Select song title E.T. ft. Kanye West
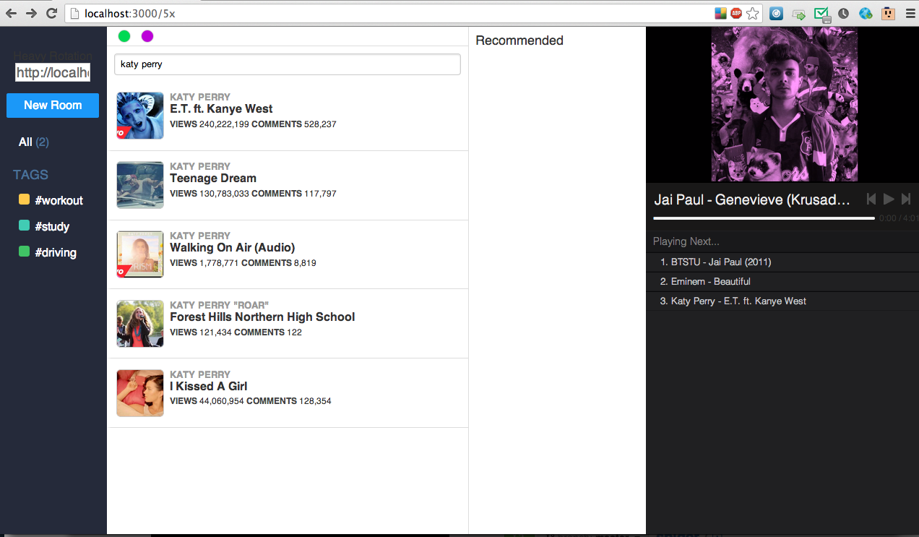Image resolution: width=919 pixels, height=537 pixels. [221, 109]
